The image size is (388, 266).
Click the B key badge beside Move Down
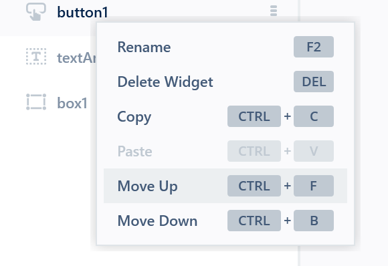pyautogui.click(x=314, y=221)
